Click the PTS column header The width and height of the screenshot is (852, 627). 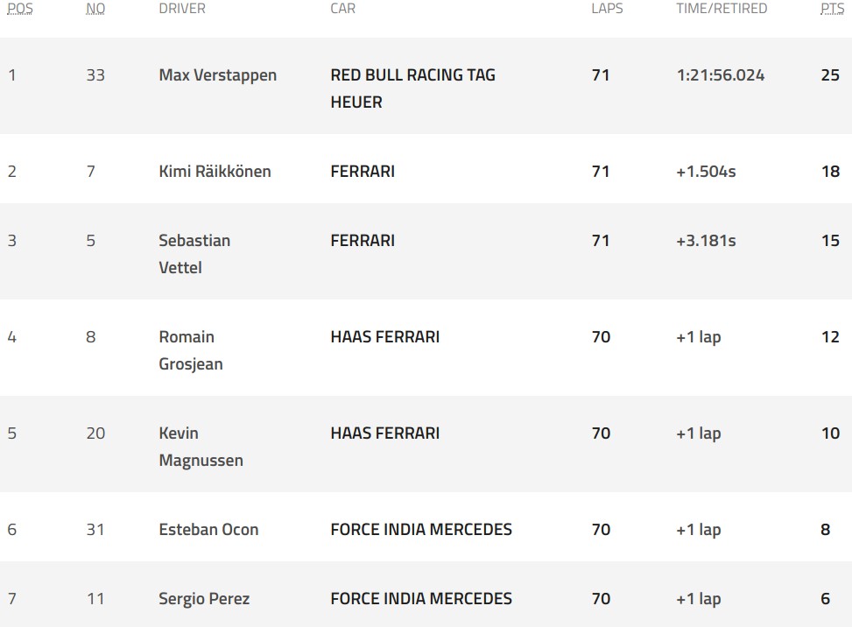pyautogui.click(x=832, y=9)
